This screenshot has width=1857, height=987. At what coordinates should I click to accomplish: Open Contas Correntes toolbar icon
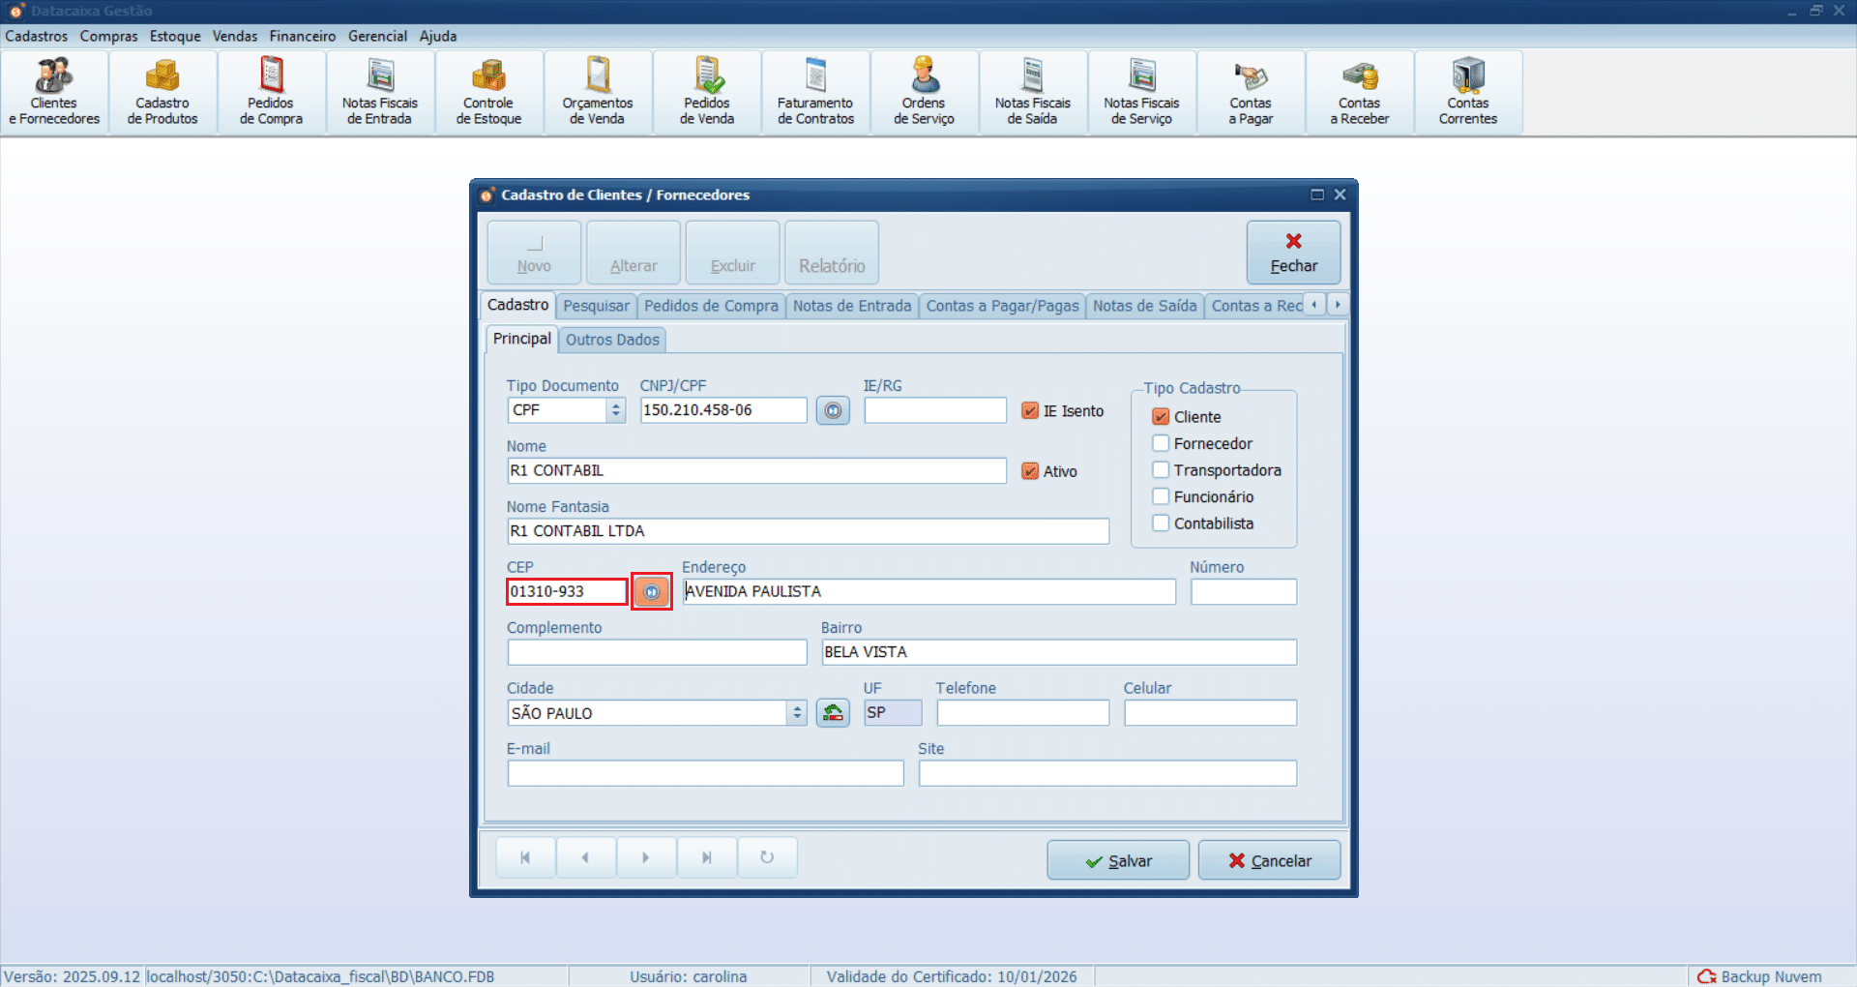[x=1467, y=93]
